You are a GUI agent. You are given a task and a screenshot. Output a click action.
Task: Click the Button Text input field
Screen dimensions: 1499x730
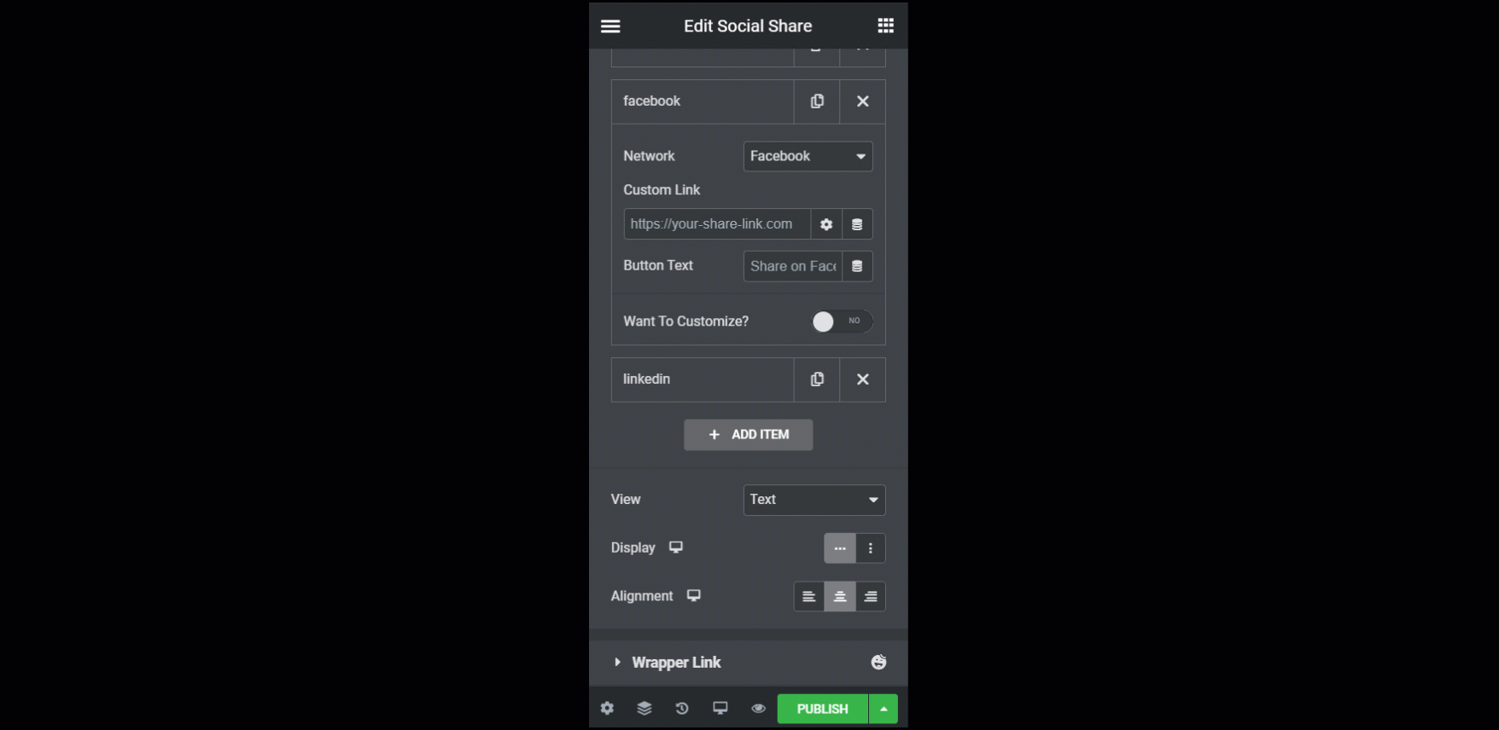(793, 266)
